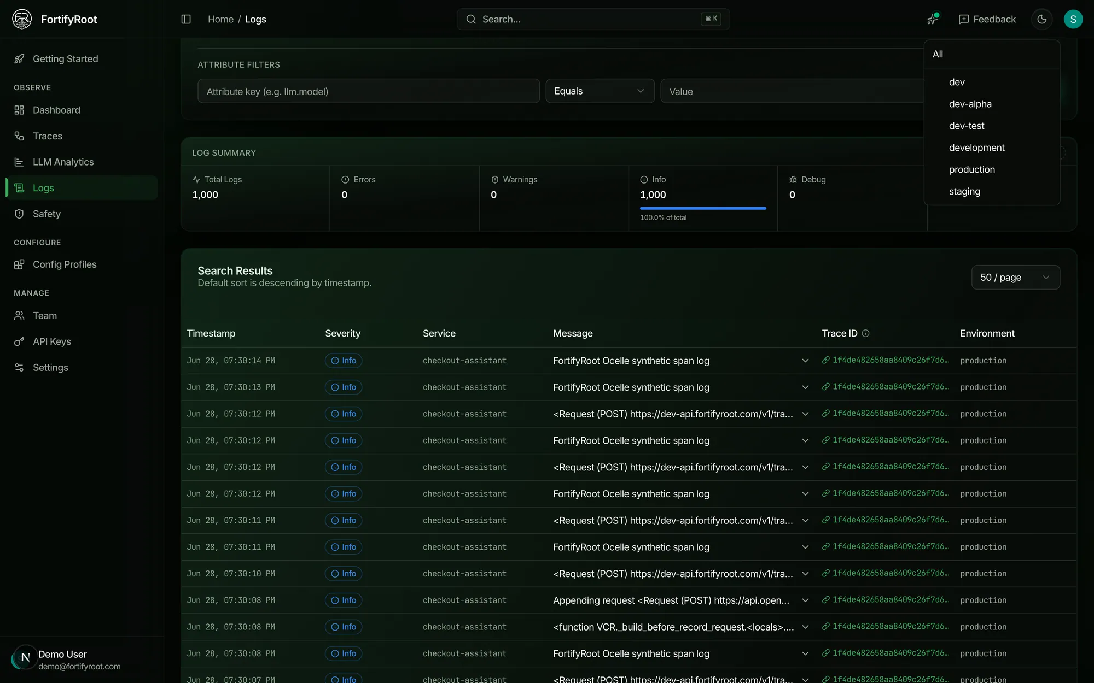Expand the Appending request log row
The image size is (1094, 683).
[x=805, y=600]
